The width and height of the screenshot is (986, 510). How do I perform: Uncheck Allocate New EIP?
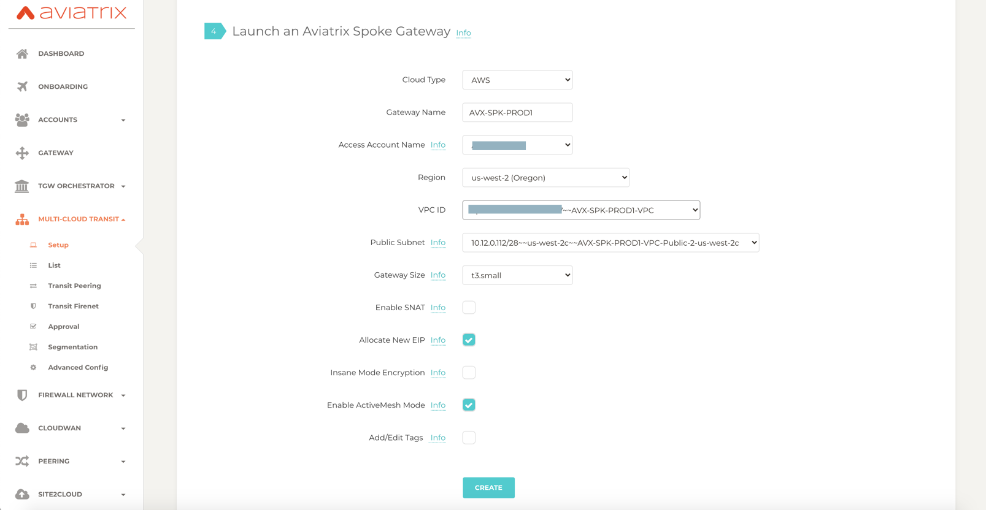(x=469, y=340)
